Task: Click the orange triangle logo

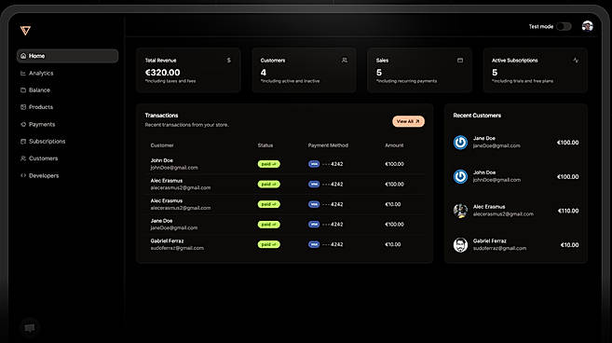Action: 25,31
